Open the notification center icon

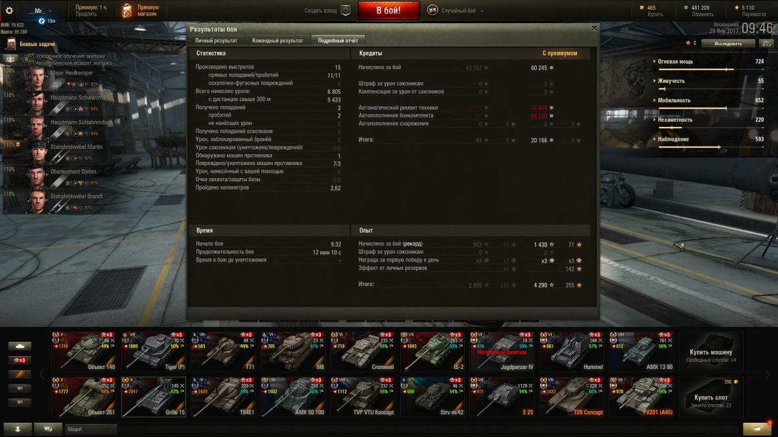(x=757, y=429)
